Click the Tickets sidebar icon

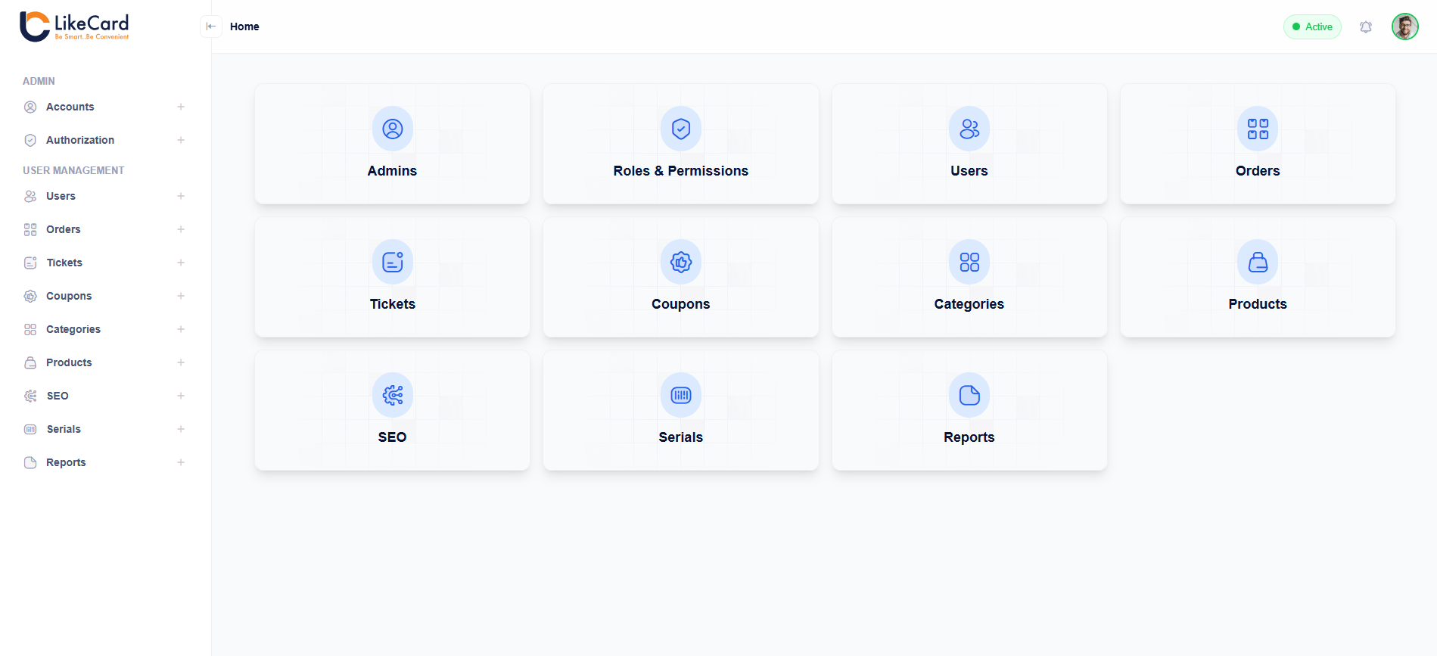pos(30,263)
